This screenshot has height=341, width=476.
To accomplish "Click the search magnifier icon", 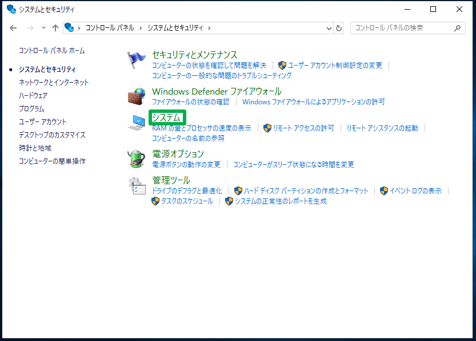I will point(457,28).
